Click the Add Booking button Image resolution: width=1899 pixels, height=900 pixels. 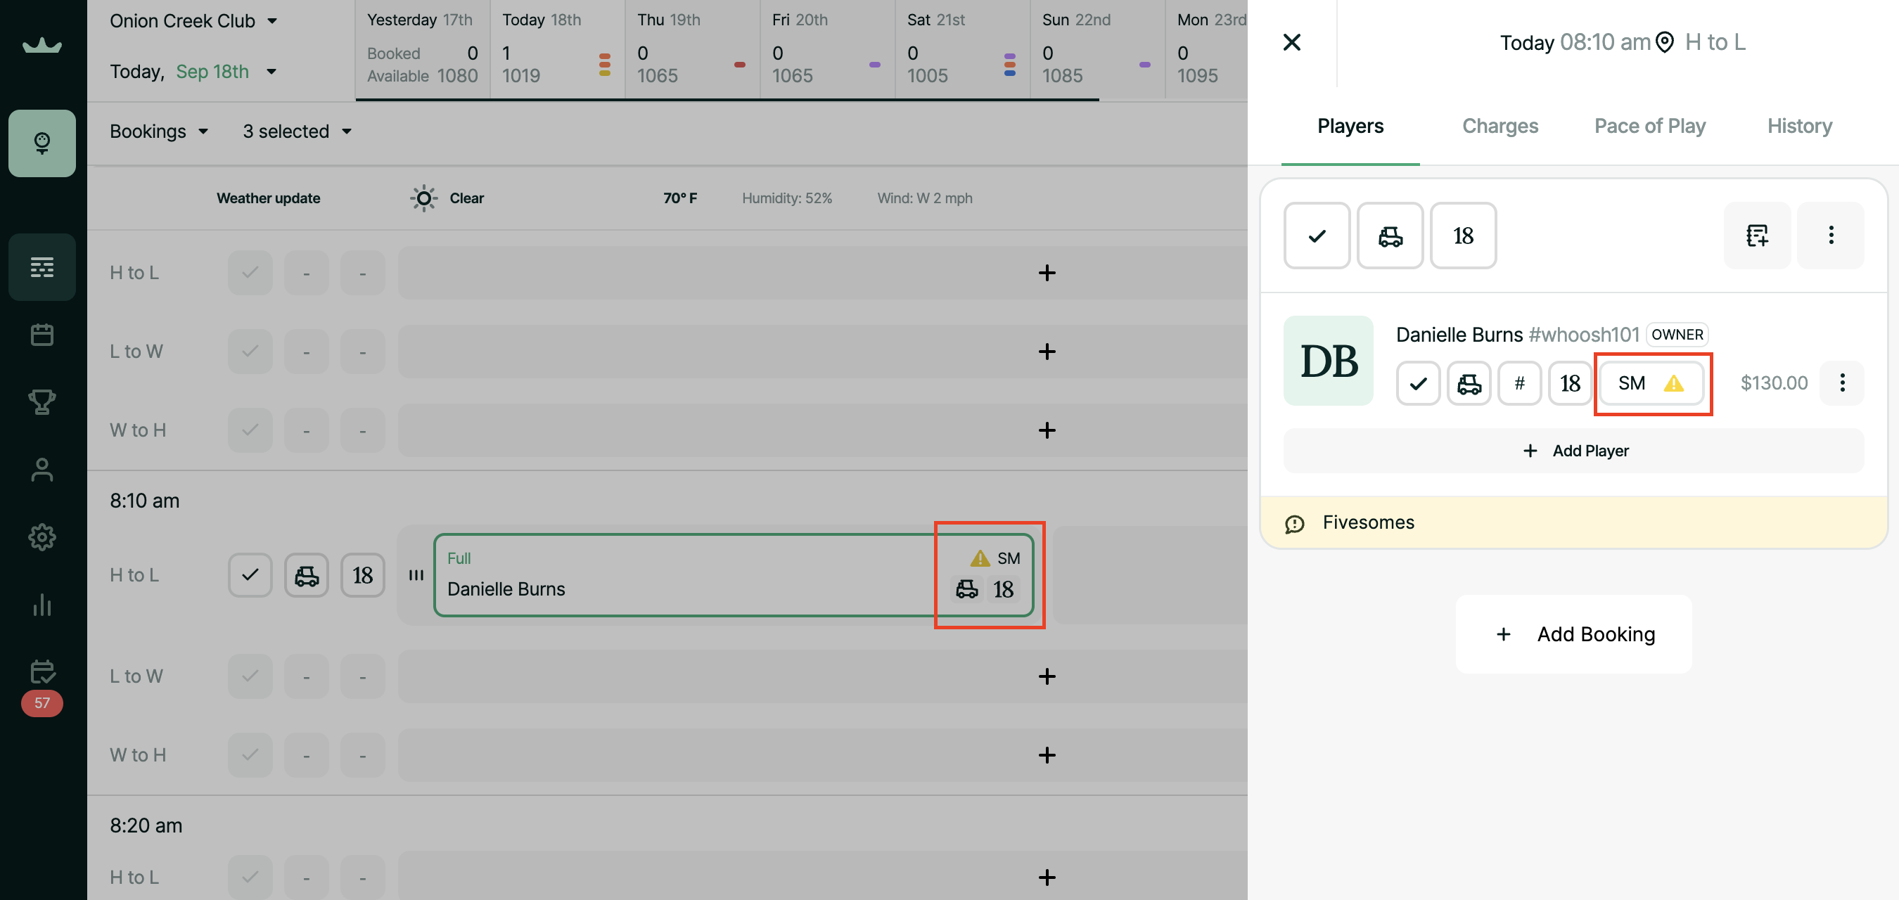1573,634
